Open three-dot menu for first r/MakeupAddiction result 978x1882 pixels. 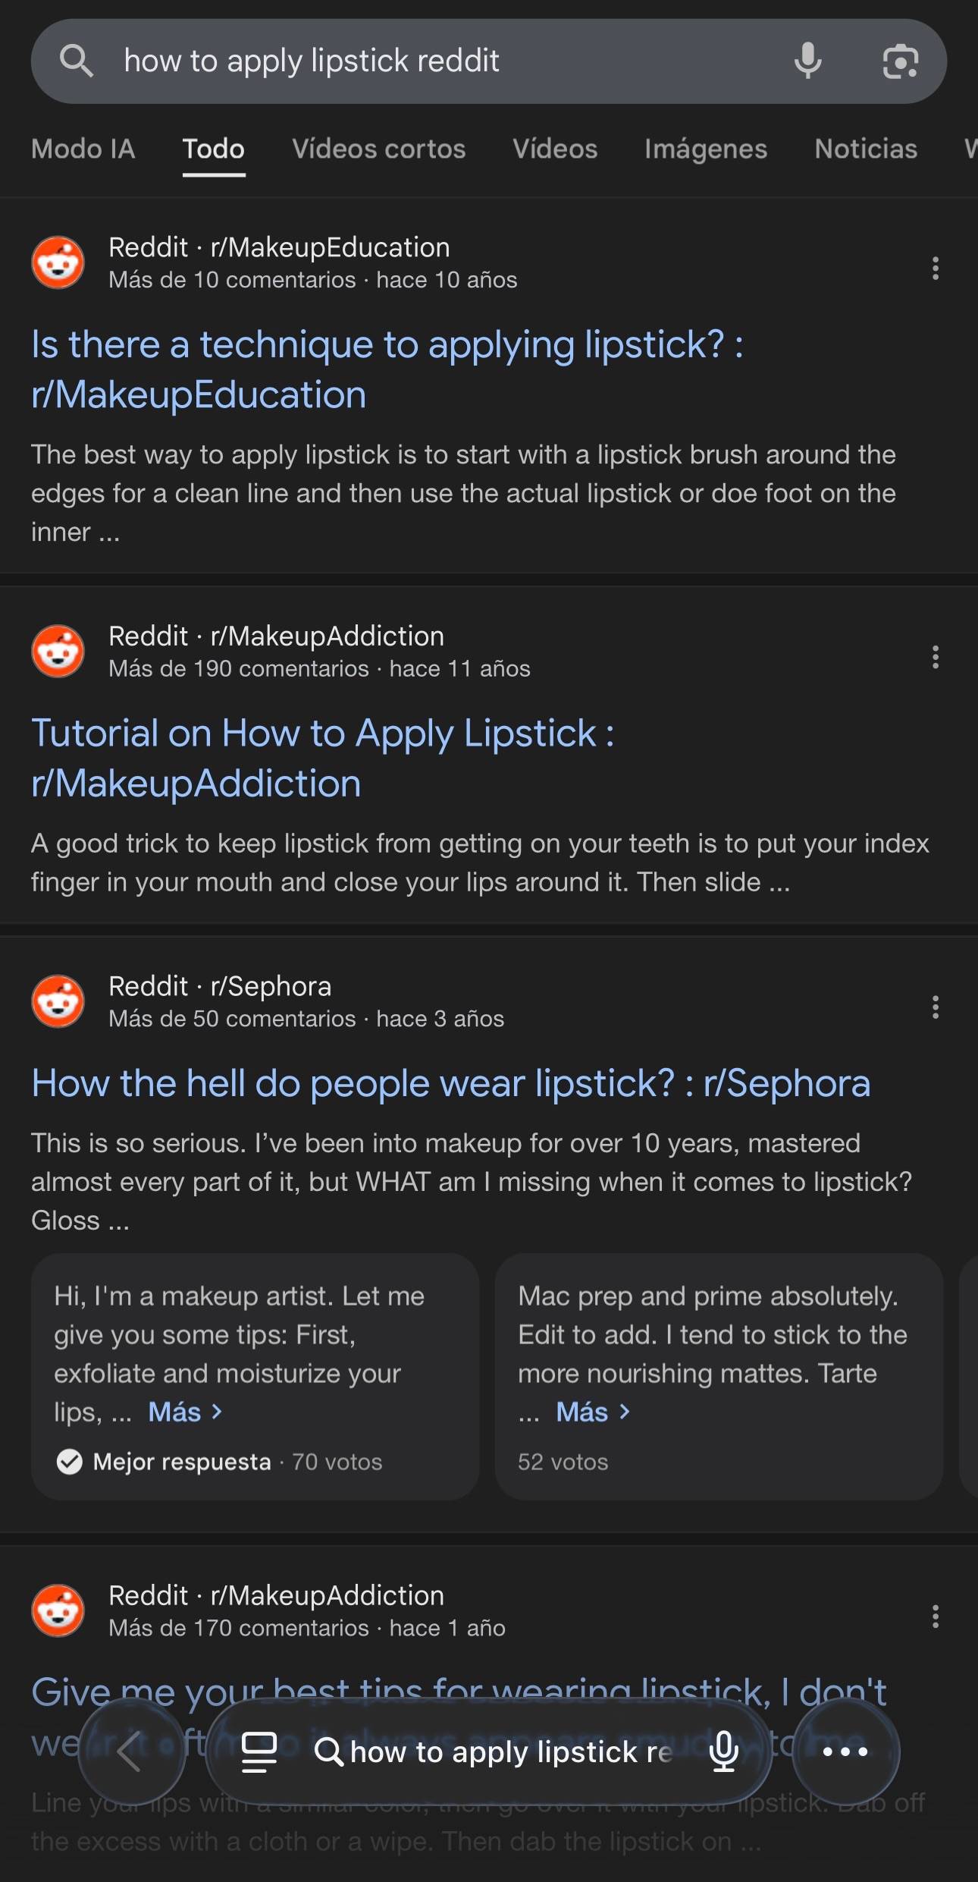coord(935,657)
